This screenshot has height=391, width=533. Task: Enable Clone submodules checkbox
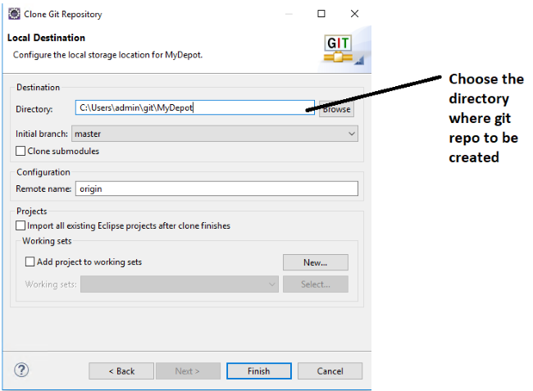click(x=20, y=151)
